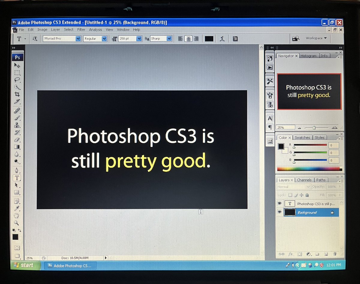Image resolution: width=360 pixels, height=284 pixels.
Task: Open the Color panel flyout menu
Action: [x=340, y=139]
